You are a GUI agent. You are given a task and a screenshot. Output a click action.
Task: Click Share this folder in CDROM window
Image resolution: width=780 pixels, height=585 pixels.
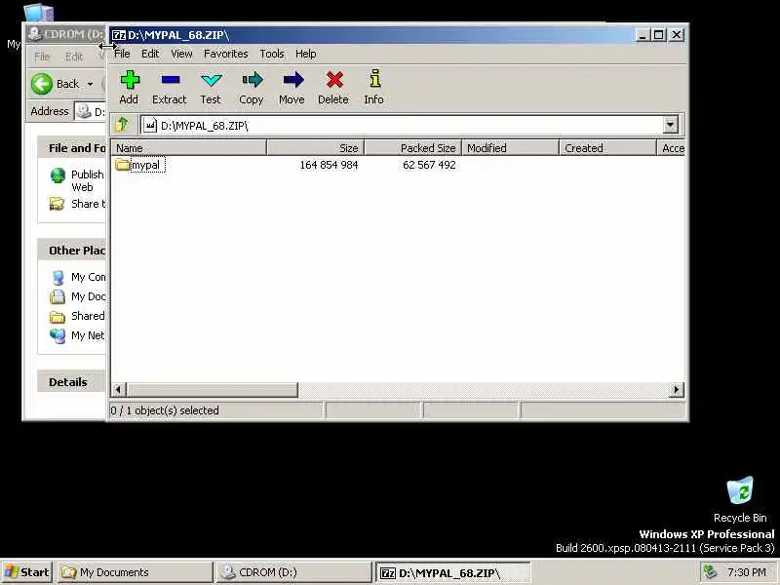click(78, 204)
